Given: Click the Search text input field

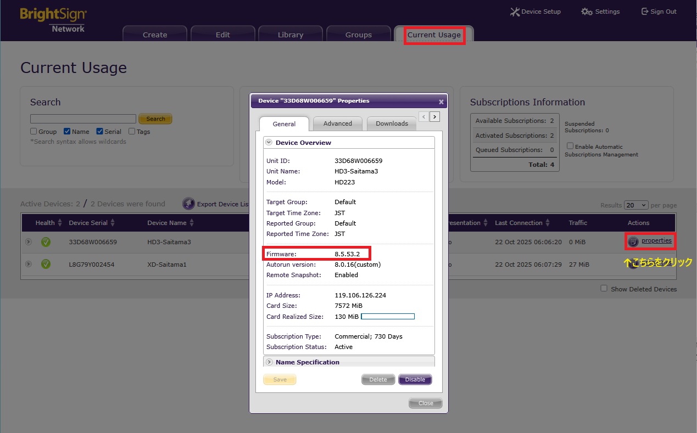Looking at the screenshot, I should click(83, 119).
